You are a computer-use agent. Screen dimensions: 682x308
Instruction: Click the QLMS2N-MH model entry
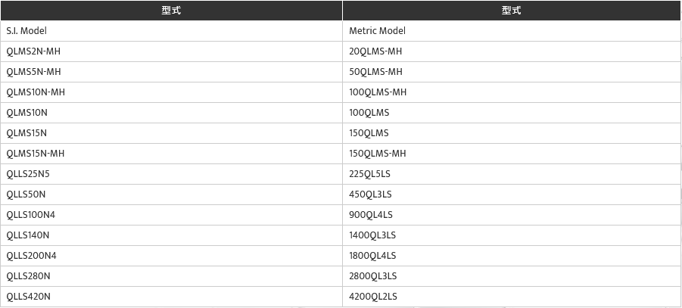pyautogui.click(x=33, y=51)
